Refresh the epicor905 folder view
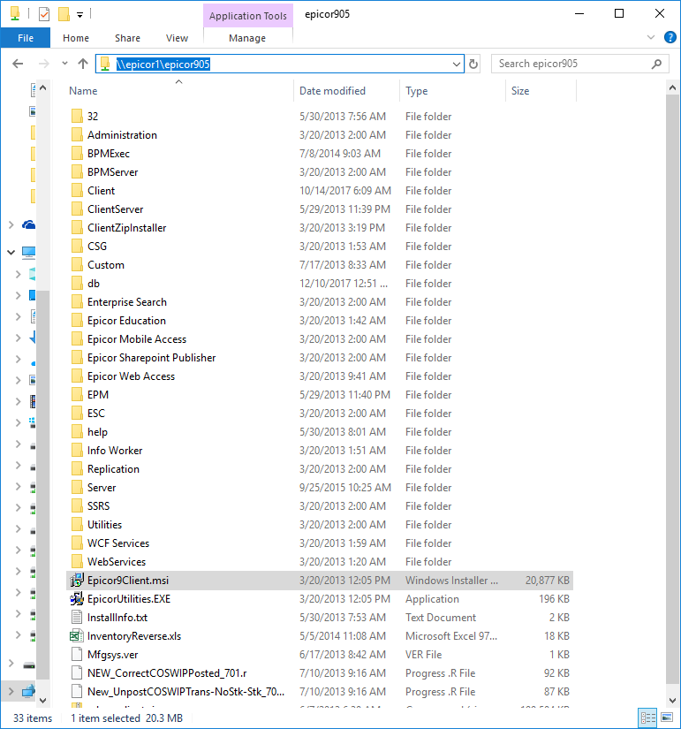 click(473, 64)
